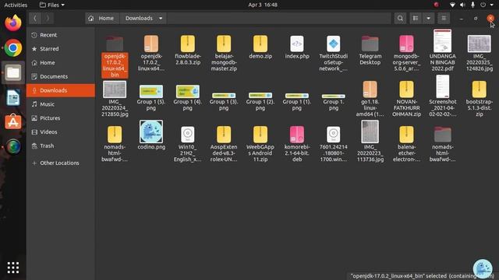Image resolution: width=499 pixels, height=280 pixels.
Task: Select belajar-mongodb-master.zip archive
Action: [224, 53]
